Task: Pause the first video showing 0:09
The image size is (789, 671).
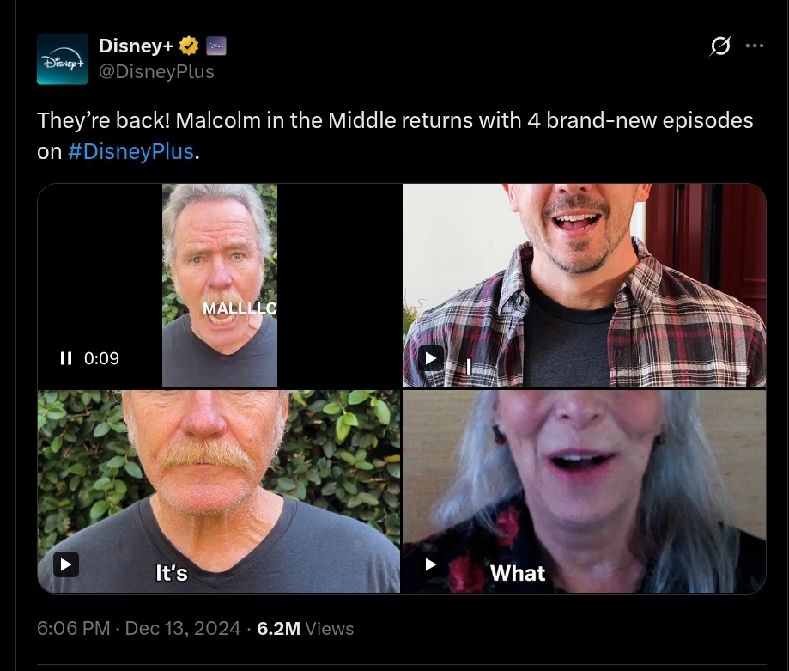Action: point(66,358)
